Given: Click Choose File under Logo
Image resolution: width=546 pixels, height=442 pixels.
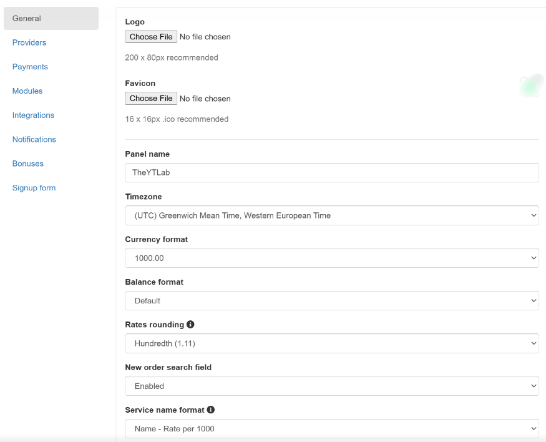Looking at the screenshot, I should click(x=151, y=37).
